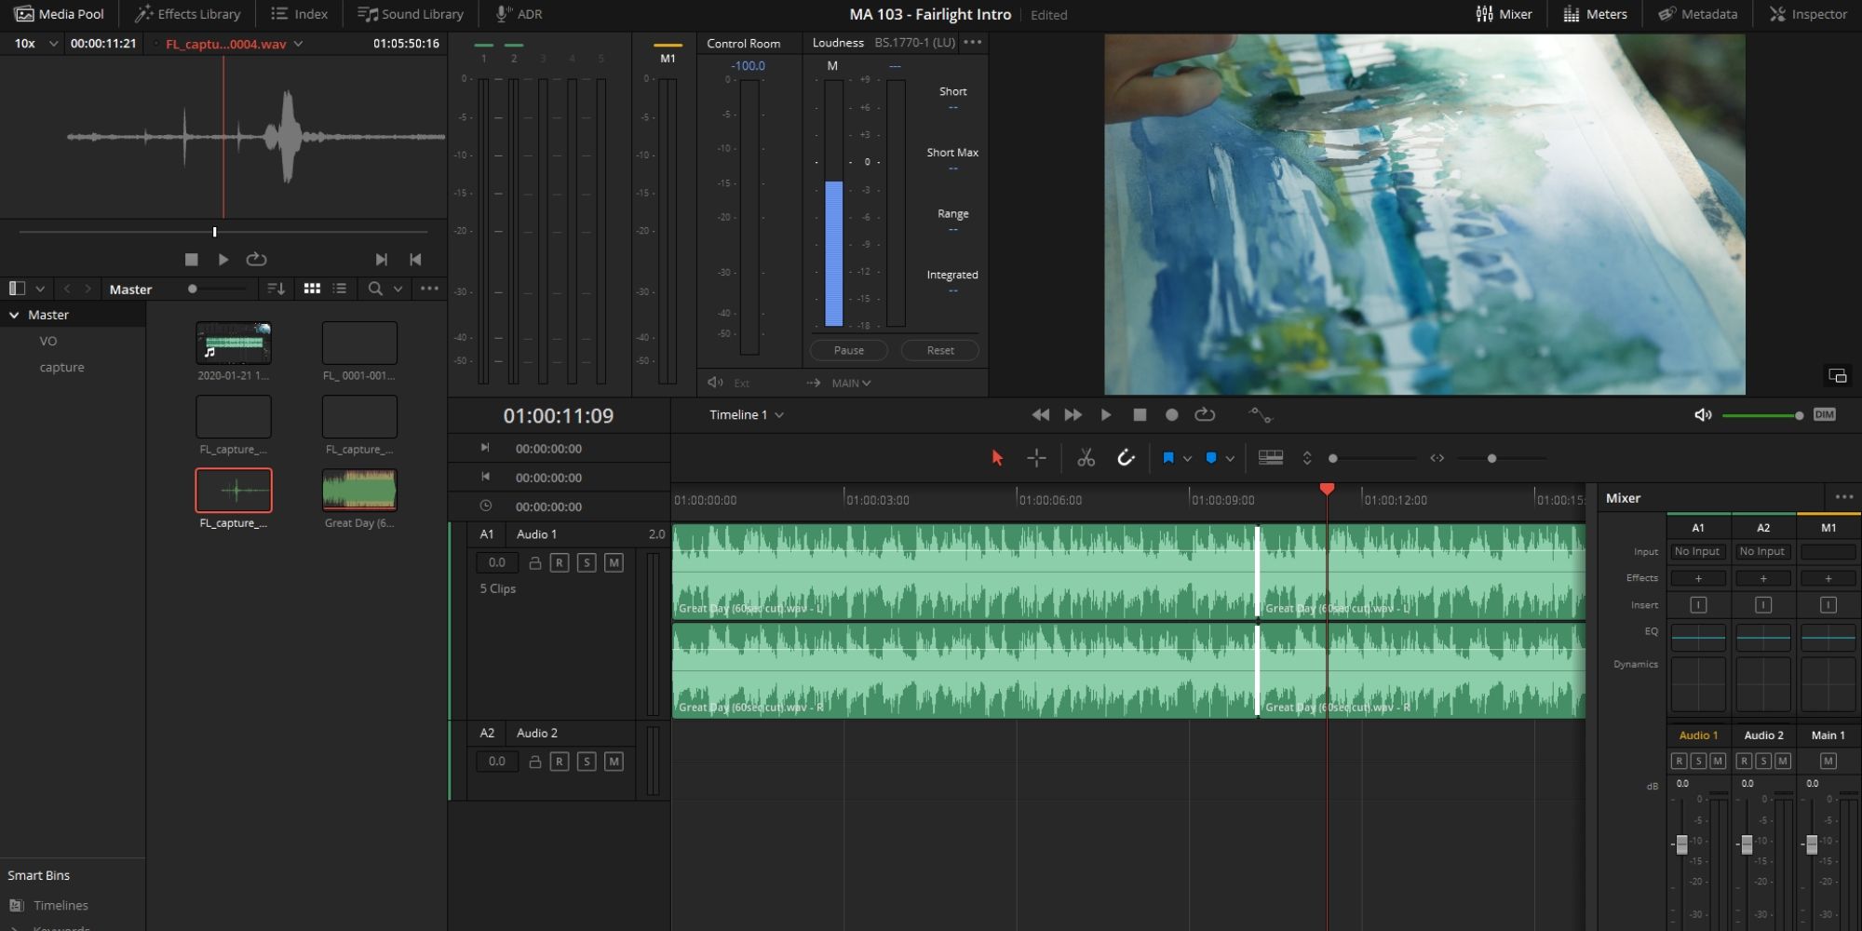Open the Index panel
The height and width of the screenshot is (931, 1862).
coord(298,13)
